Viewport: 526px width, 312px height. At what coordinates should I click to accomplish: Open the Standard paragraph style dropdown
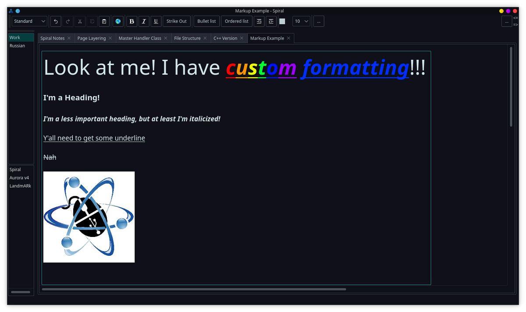coord(29,21)
